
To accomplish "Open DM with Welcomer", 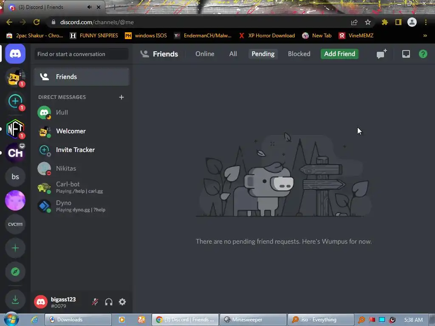I will (x=82, y=131).
